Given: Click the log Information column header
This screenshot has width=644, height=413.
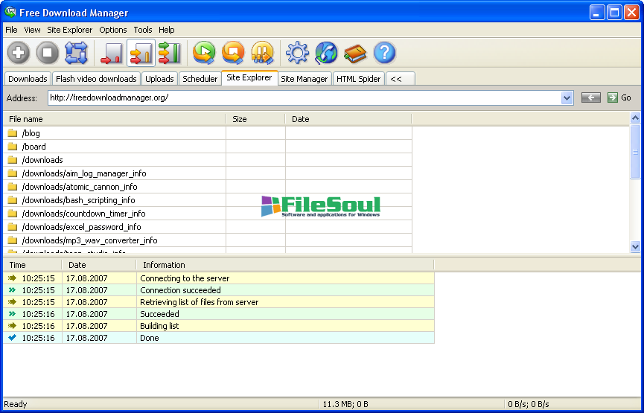Looking at the screenshot, I should point(285,265).
